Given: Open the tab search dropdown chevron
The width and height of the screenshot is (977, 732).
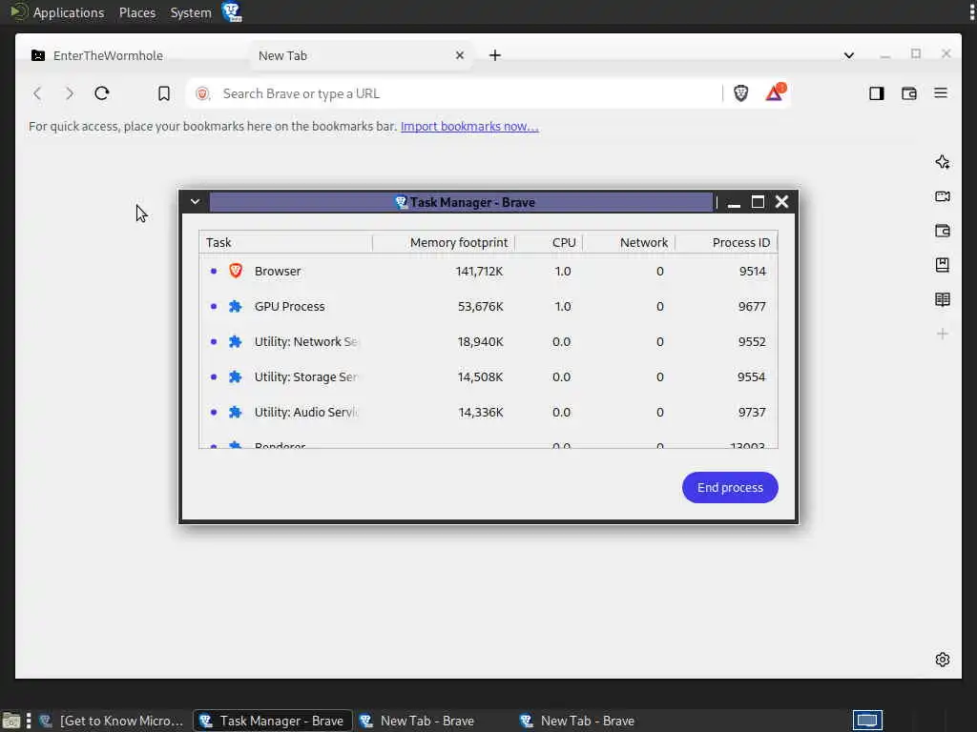Looking at the screenshot, I should (848, 55).
